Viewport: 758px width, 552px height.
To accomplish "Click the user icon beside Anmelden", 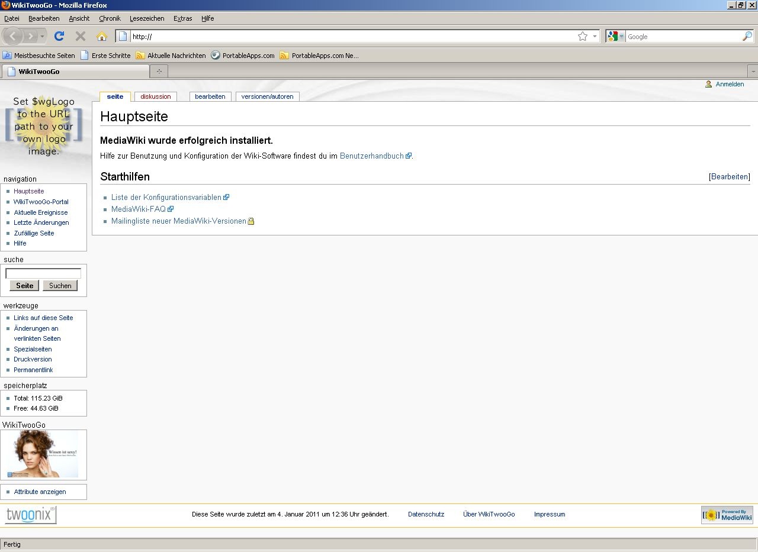I will coord(708,84).
